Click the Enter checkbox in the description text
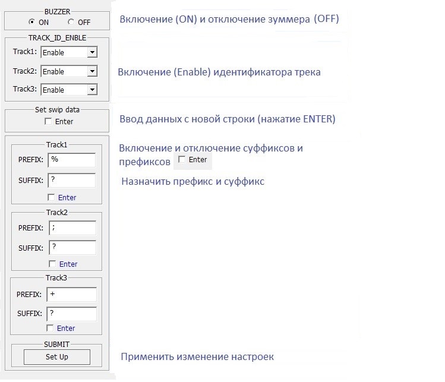The image size is (445, 382). (x=182, y=160)
